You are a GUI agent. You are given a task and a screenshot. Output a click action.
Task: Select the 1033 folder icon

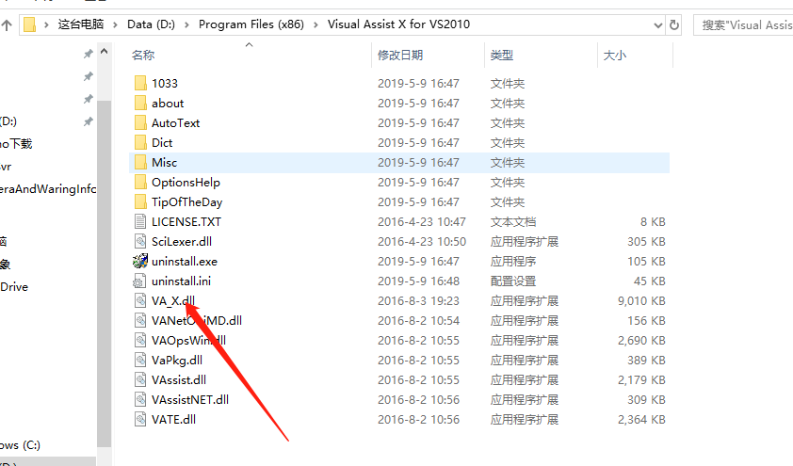[140, 83]
